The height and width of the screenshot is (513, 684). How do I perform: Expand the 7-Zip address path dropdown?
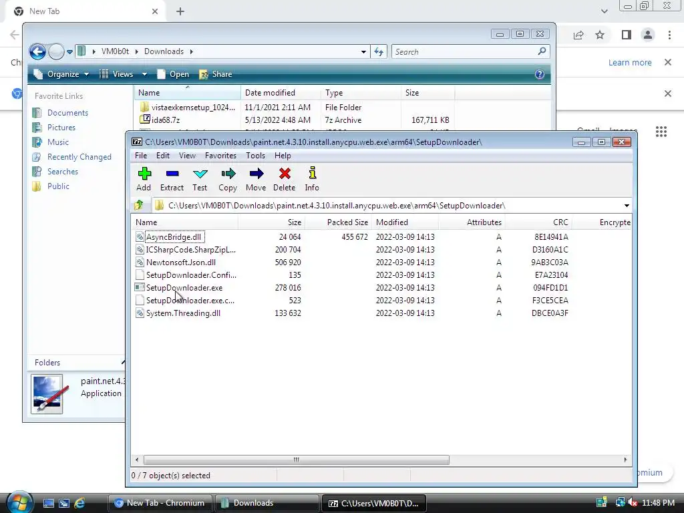pos(627,206)
